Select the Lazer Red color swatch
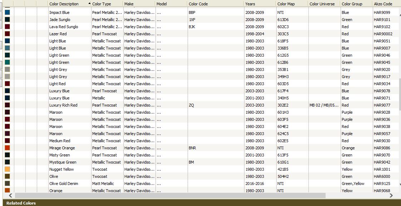Screen dimensions: 401x206 pos(7,34)
